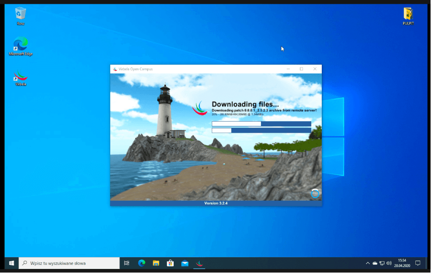Click the Virbela logo in title bar

coord(115,69)
